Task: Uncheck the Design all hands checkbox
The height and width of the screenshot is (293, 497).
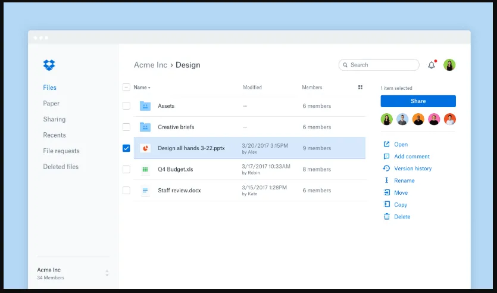Action: 126,148
